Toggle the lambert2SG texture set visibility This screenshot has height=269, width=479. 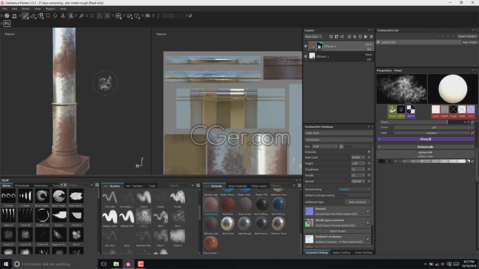[378, 42]
